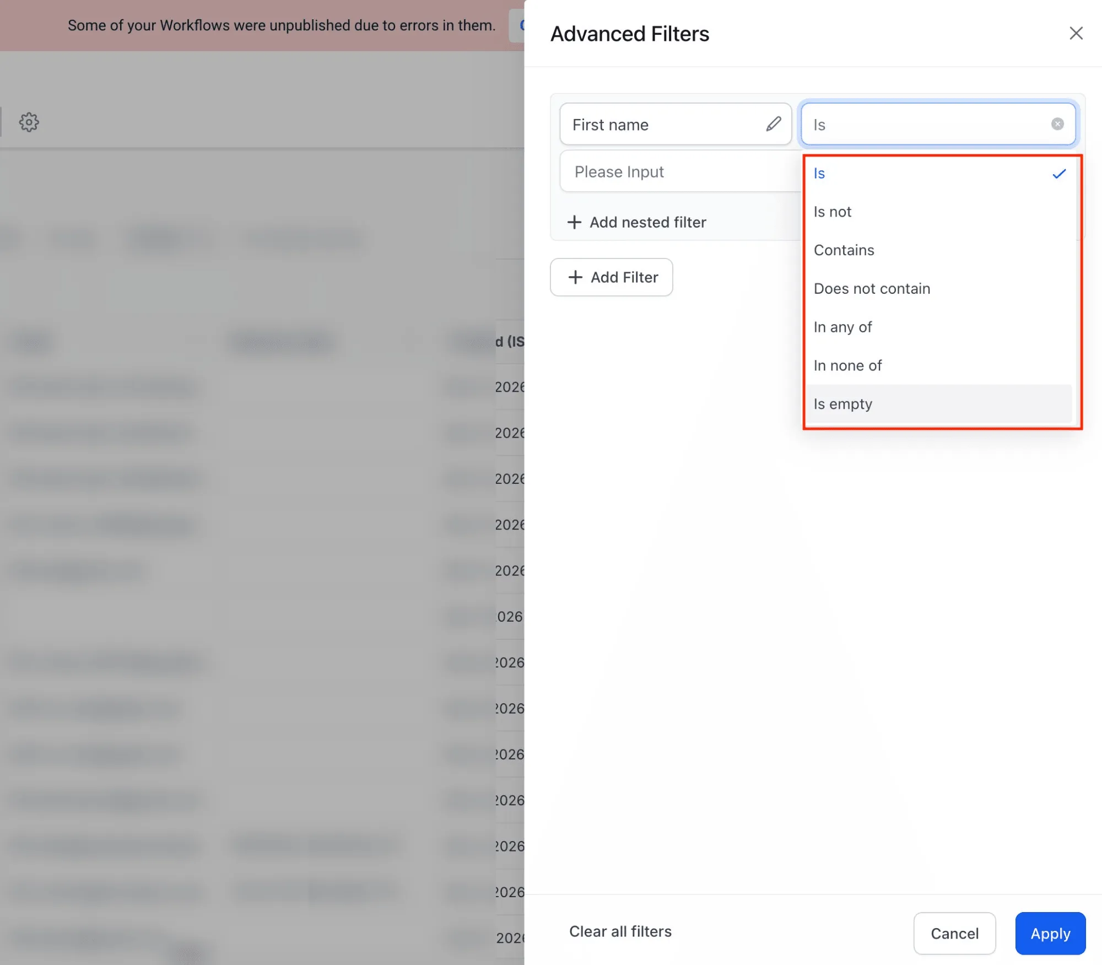The width and height of the screenshot is (1102, 965).
Task: Close the Advanced Filters panel
Action: [x=1076, y=34]
